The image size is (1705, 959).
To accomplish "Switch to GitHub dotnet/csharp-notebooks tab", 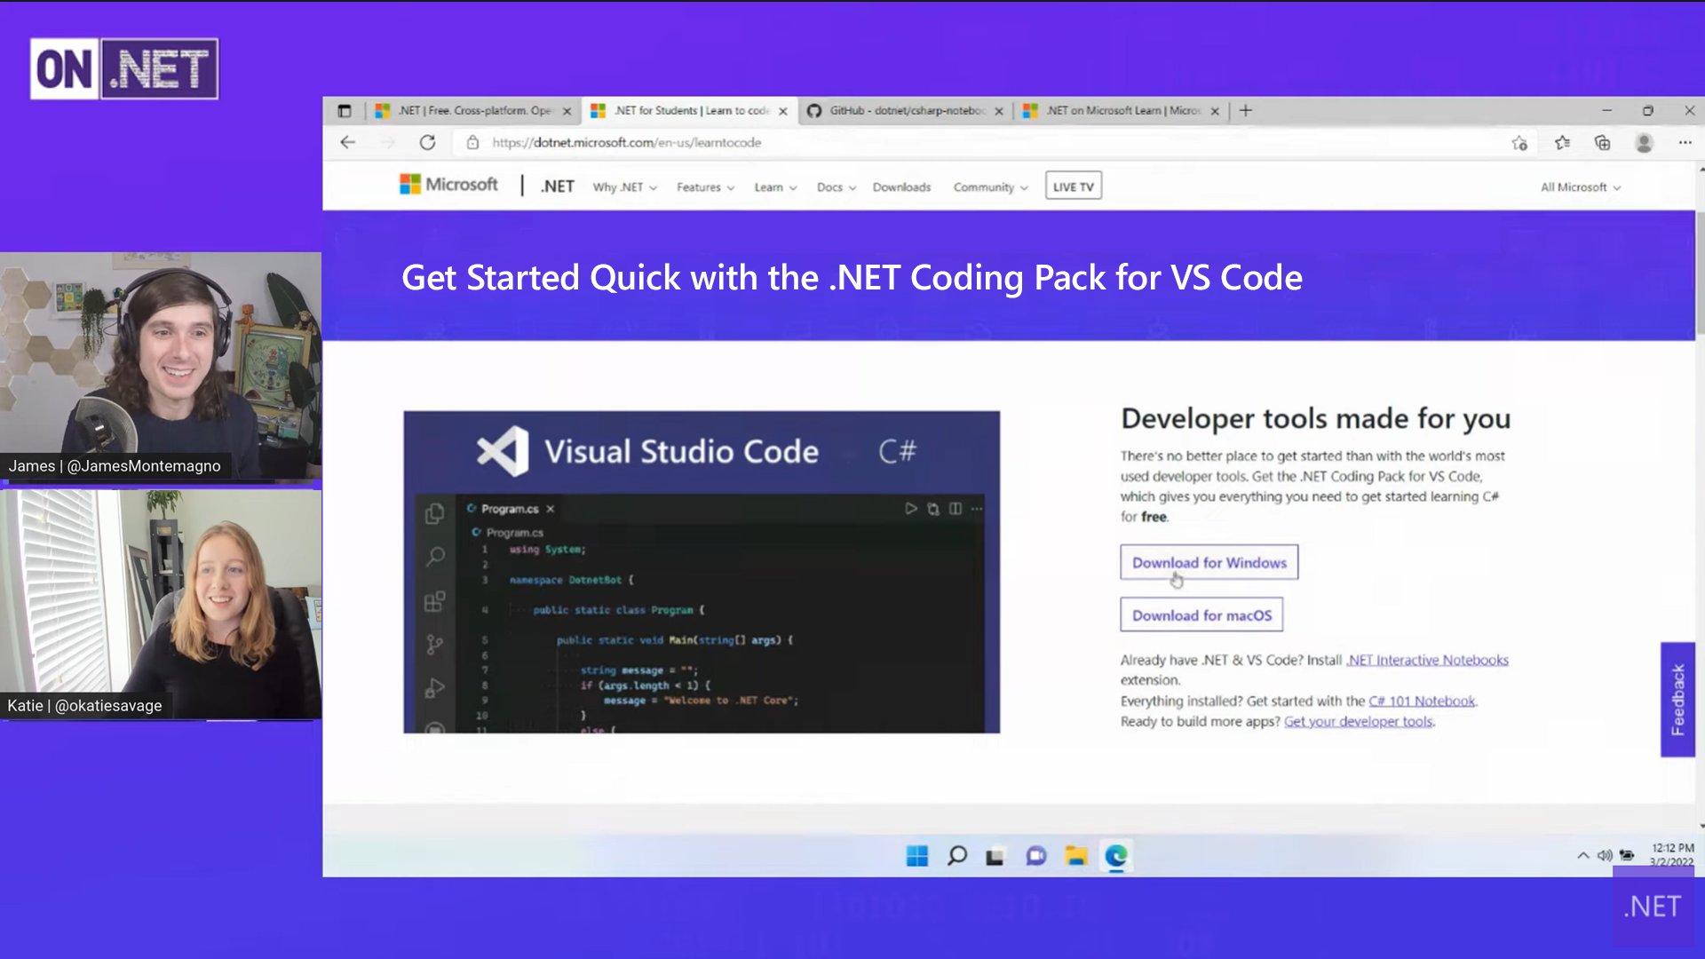I will (x=906, y=111).
